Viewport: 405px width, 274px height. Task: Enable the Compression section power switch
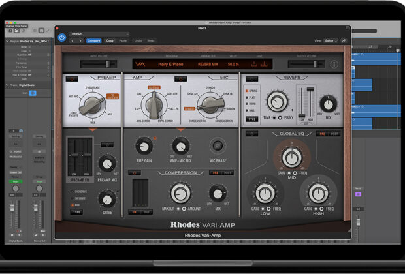(x=135, y=173)
